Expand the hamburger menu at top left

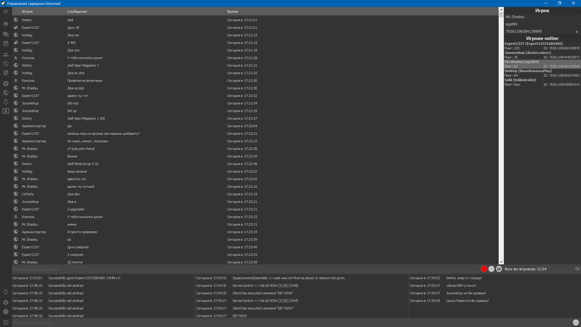point(6,12)
